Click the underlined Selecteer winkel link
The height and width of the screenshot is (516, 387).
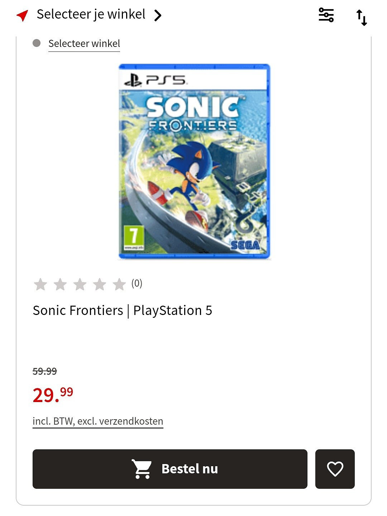(x=84, y=44)
